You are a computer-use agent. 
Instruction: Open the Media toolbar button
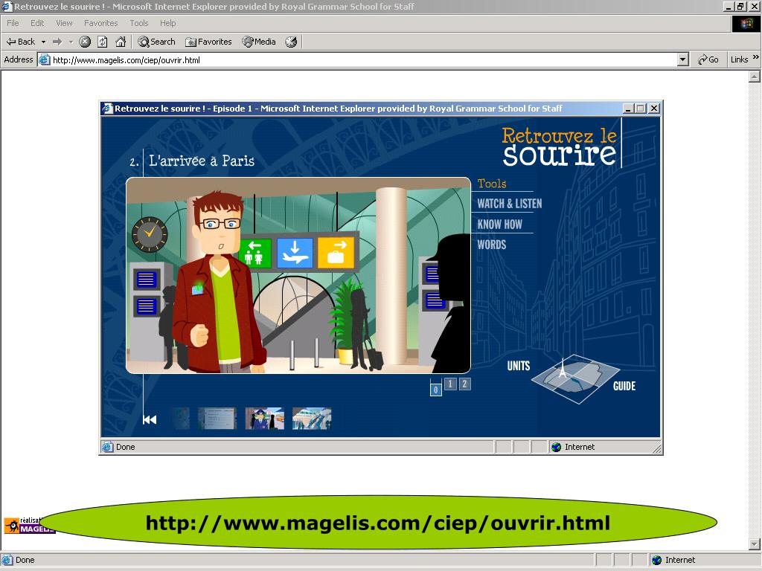tap(259, 42)
